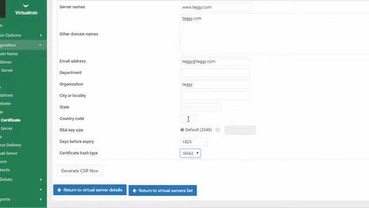Screen dimensions: 369x208
Task: Click the Country code input field
Action: pyautogui.click(x=188, y=118)
